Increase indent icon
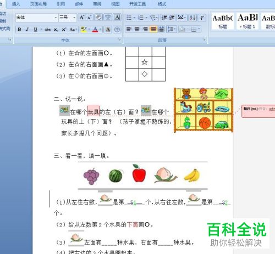Viewport: 275px width, 254px height. tap(172, 18)
